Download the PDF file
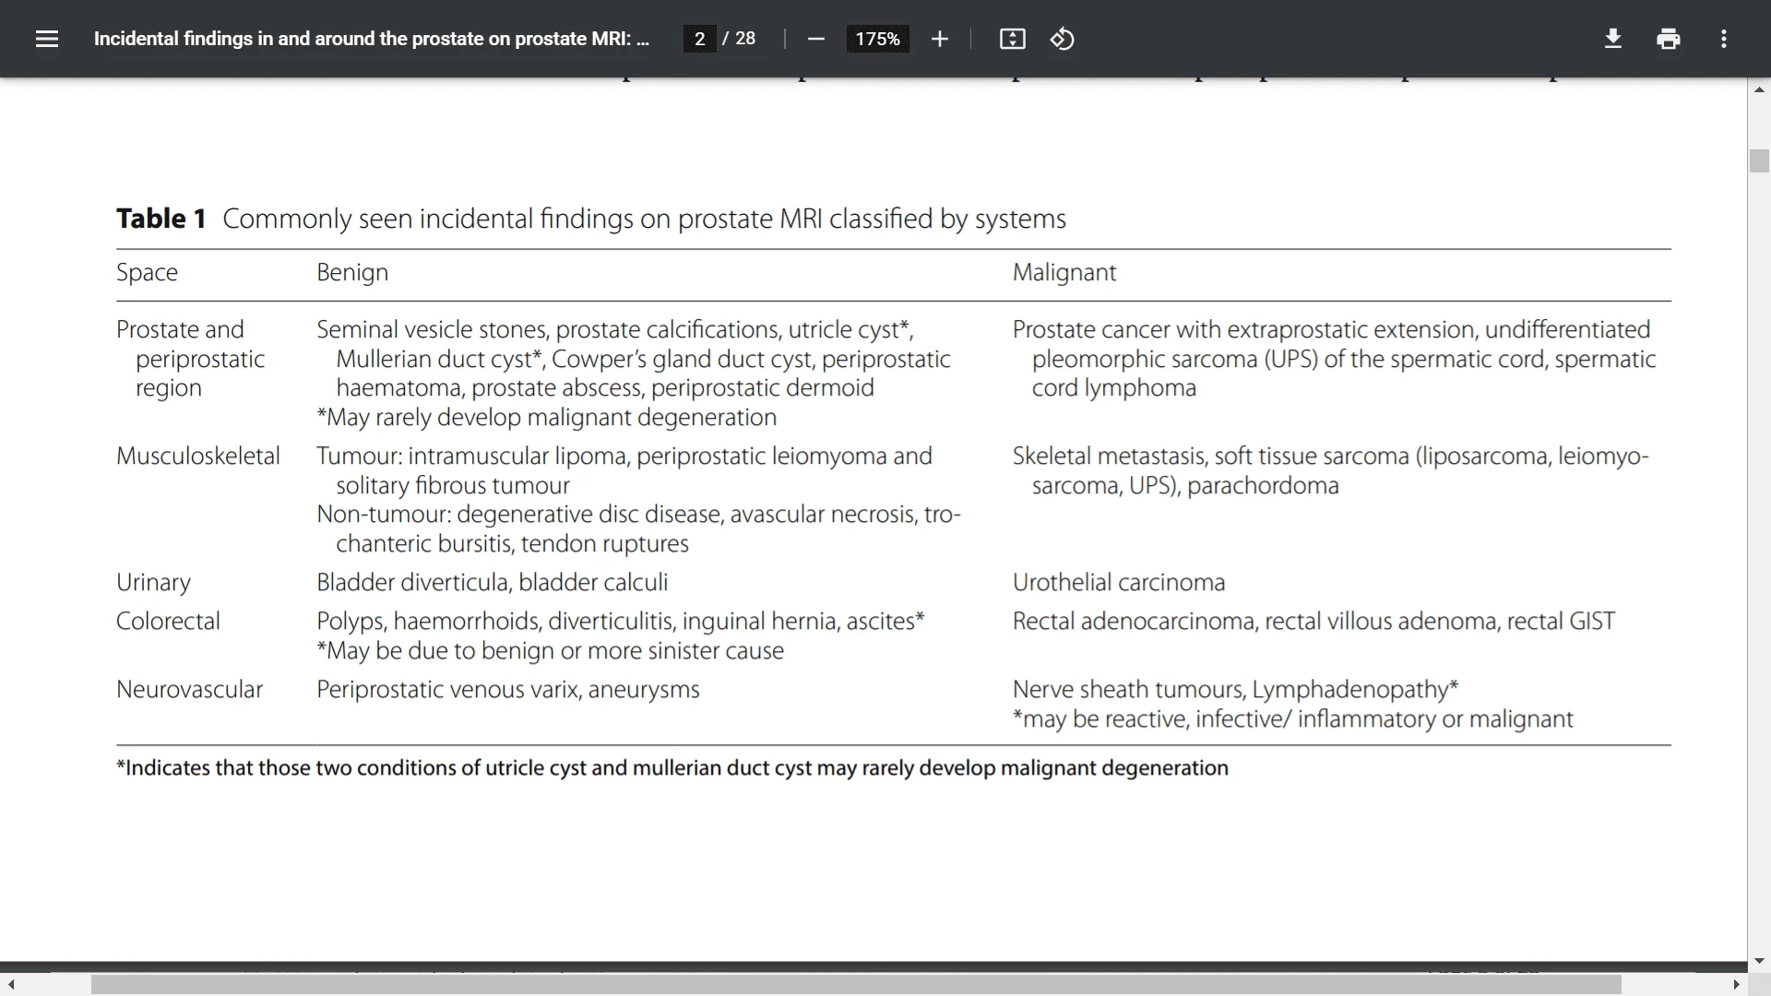 click(1612, 39)
